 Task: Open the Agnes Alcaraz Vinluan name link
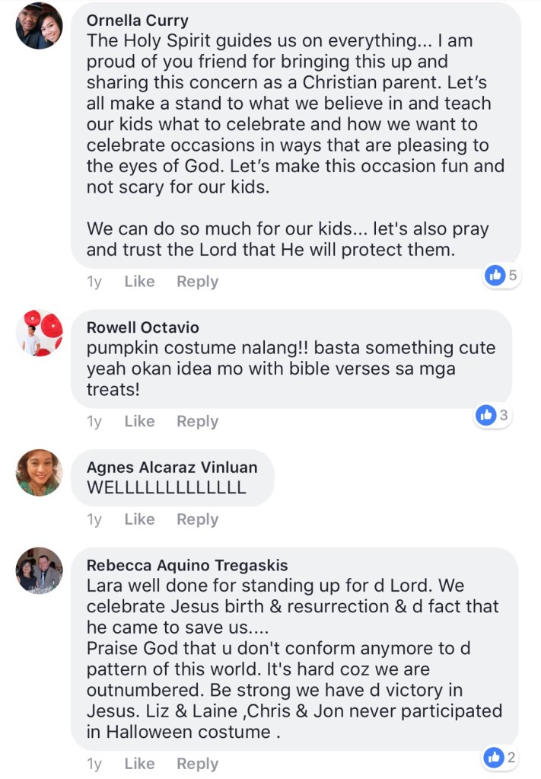click(172, 467)
